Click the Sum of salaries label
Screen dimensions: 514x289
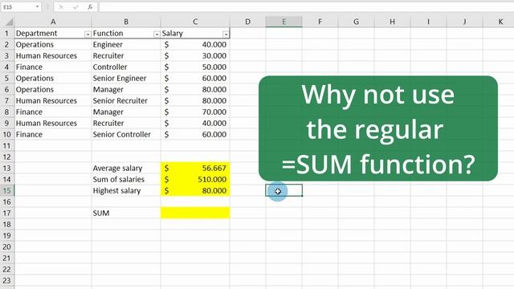[x=118, y=180]
